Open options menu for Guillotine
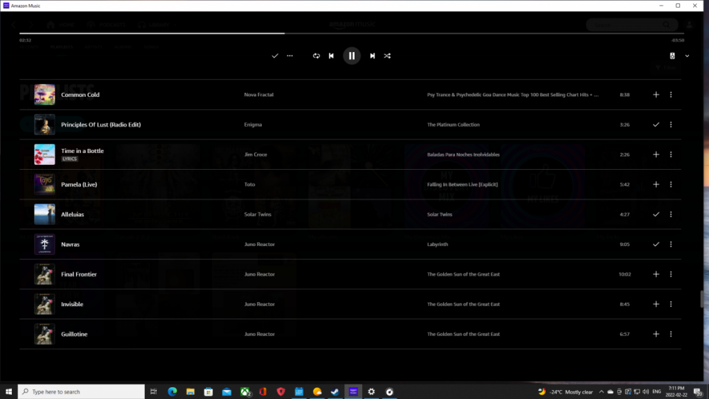The height and width of the screenshot is (399, 709). (670, 334)
